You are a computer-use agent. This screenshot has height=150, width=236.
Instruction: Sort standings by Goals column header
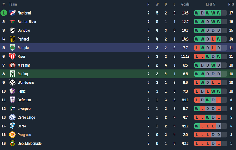(185, 4)
